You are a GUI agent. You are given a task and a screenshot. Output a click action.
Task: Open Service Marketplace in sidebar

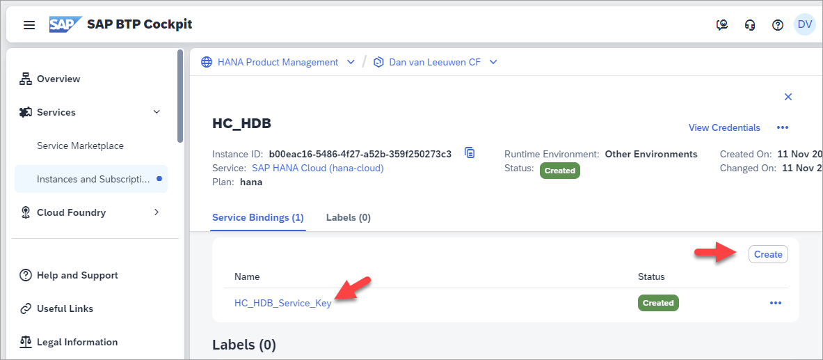pyautogui.click(x=80, y=146)
